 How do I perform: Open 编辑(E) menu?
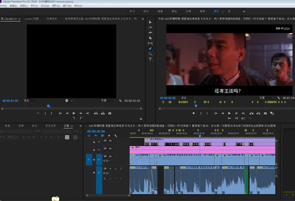tap(13, 6)
